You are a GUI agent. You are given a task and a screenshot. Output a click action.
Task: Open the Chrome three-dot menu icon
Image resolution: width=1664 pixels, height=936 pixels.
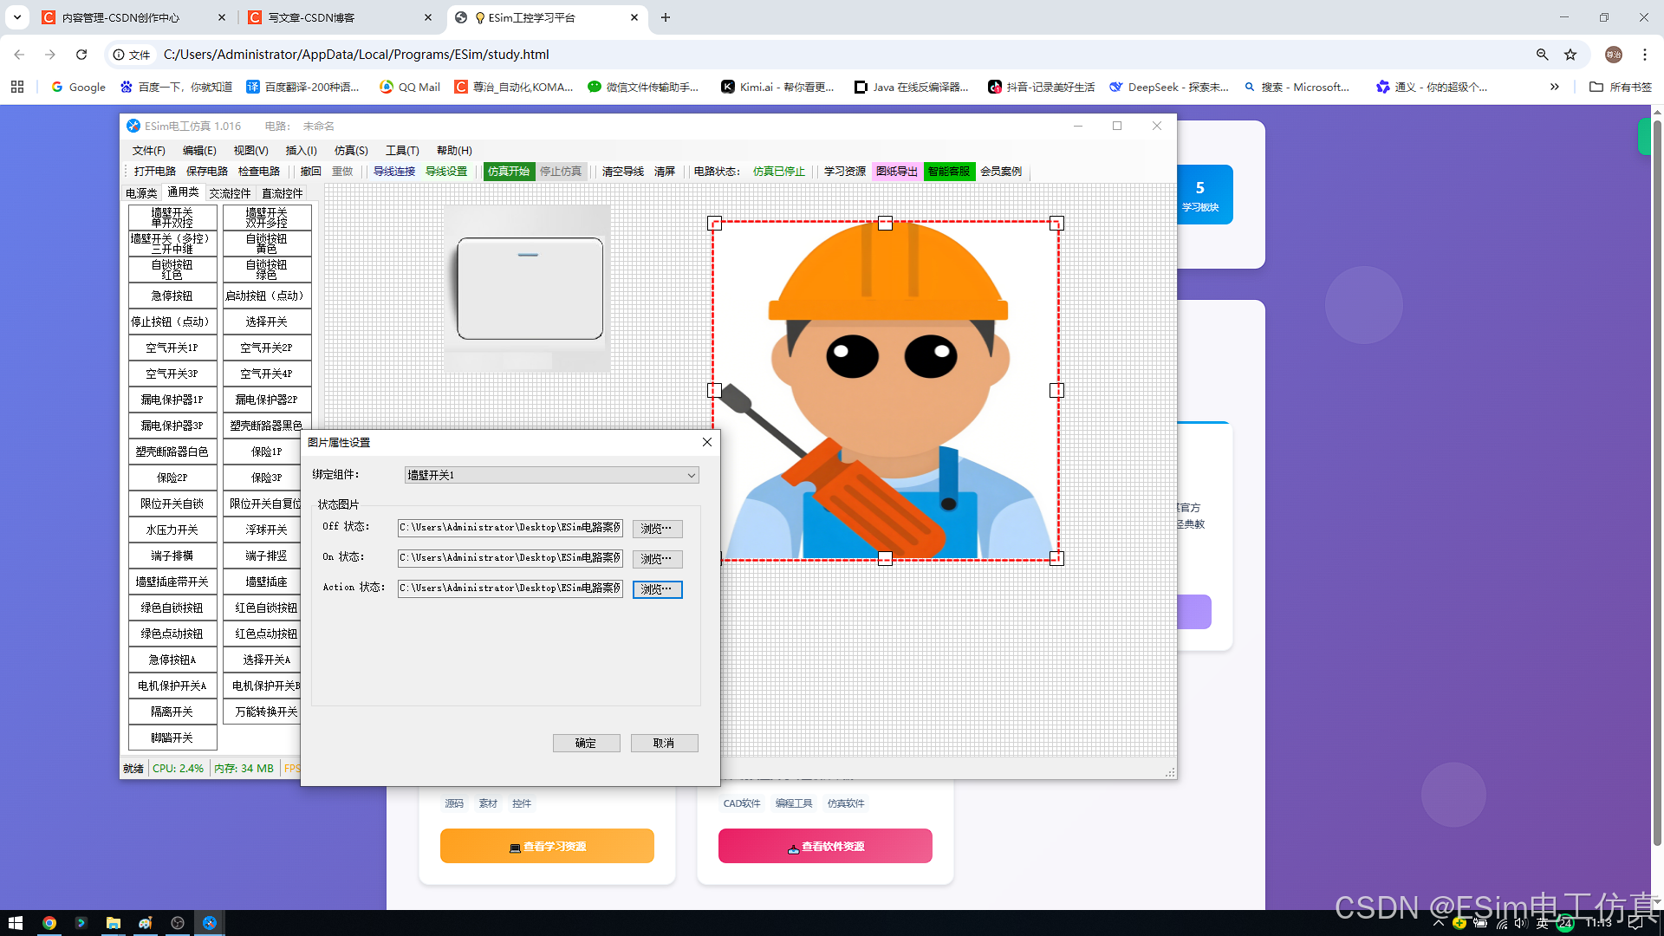point(1644,55)
